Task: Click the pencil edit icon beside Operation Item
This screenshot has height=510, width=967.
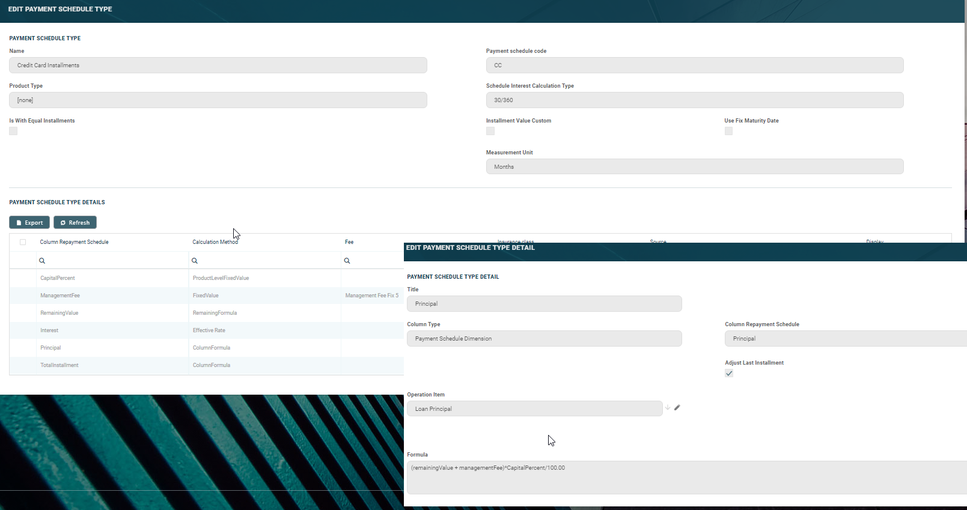Action: tap(677, 408)
